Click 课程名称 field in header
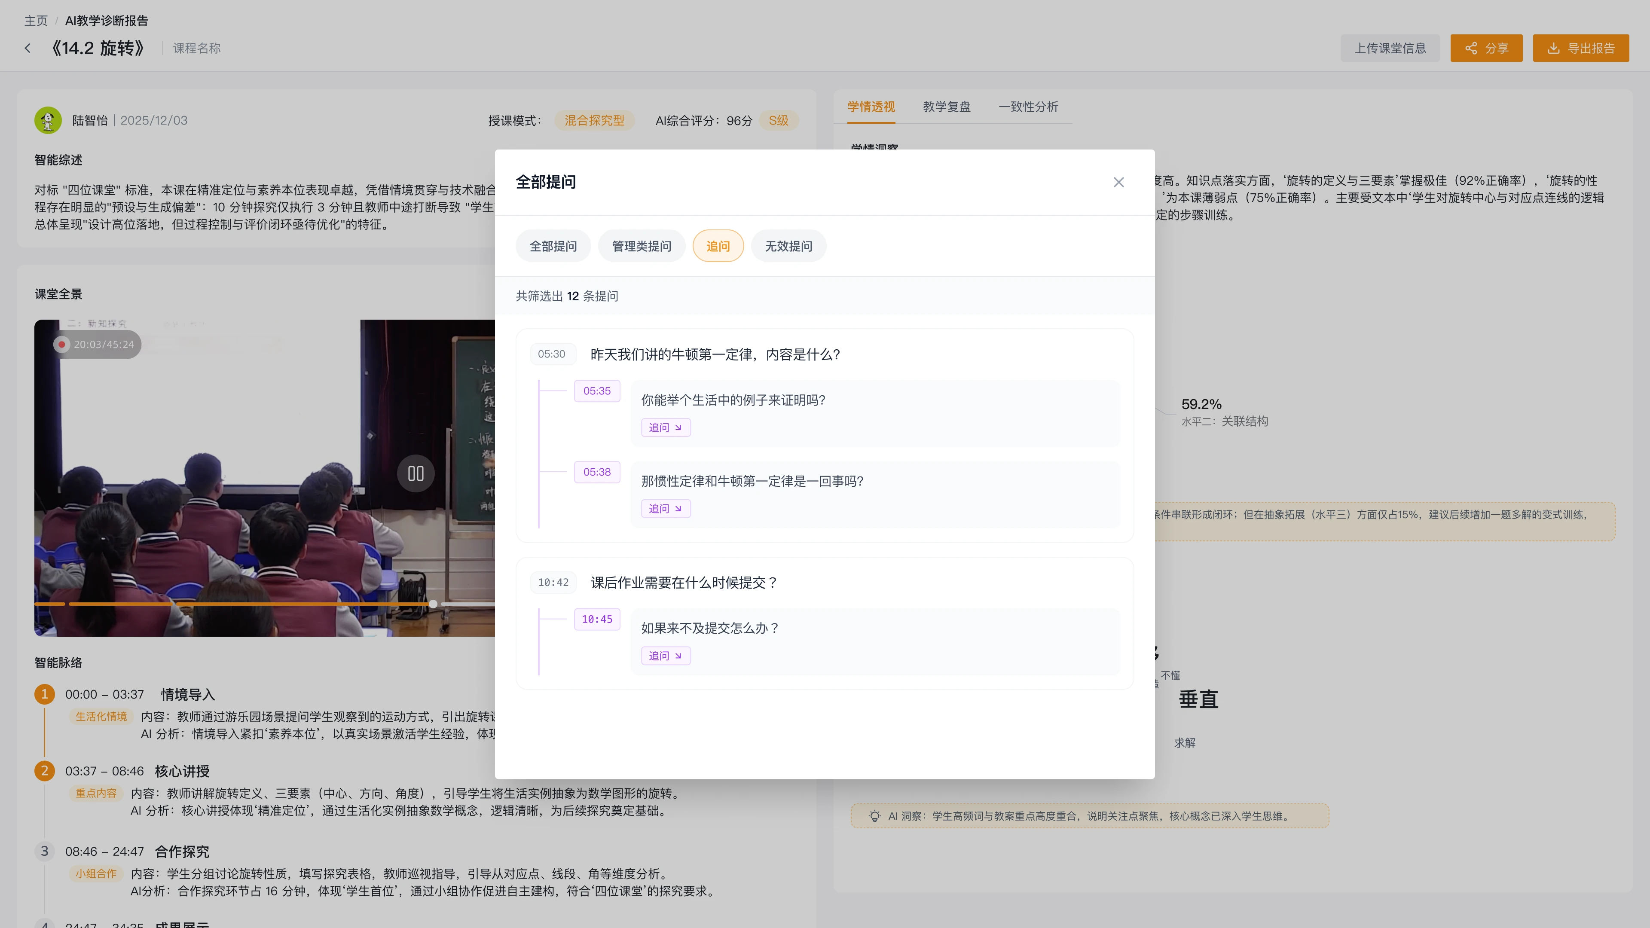This screenshot has height=928, width=1650. [197, 48]
